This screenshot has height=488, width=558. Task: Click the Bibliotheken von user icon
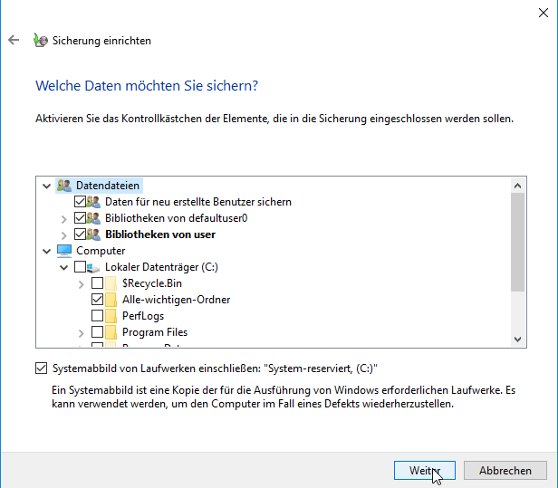pyautogui.click(x=94, y=234)
